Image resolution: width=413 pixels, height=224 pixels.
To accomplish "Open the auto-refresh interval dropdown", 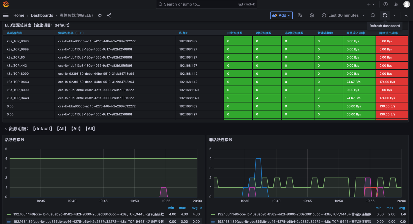I will click(x=394, y=15).
